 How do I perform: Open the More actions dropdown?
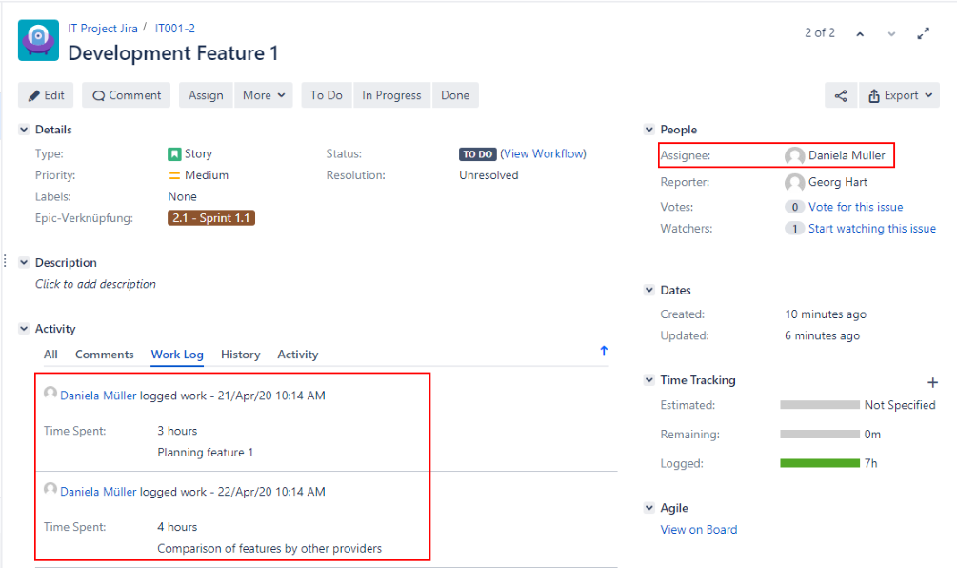point(265,95)
